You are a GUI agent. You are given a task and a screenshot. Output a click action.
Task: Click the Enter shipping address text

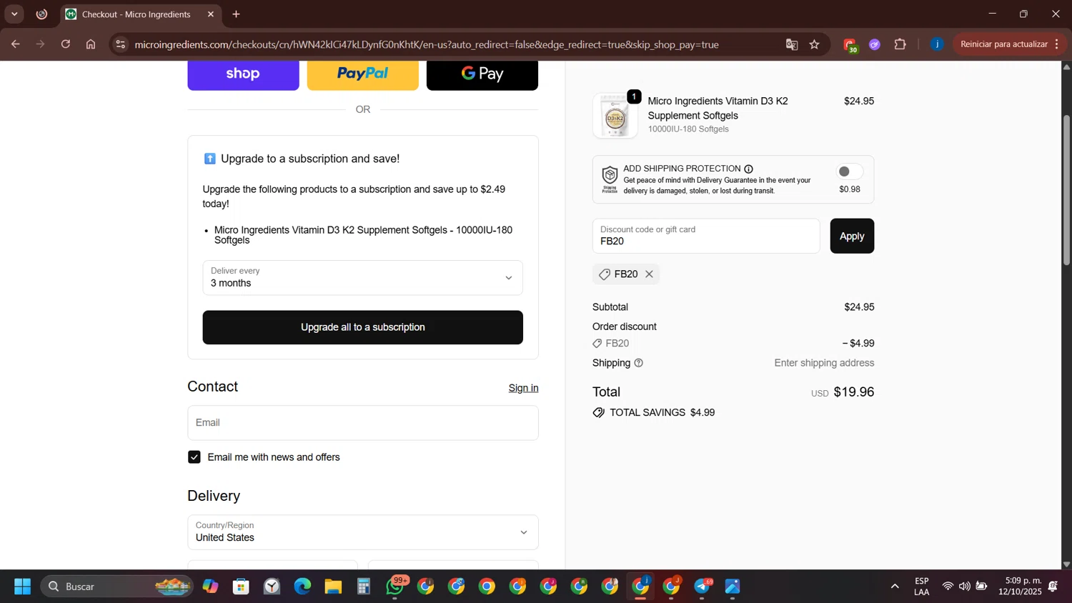pyautogui.click(x=824, y=363)
